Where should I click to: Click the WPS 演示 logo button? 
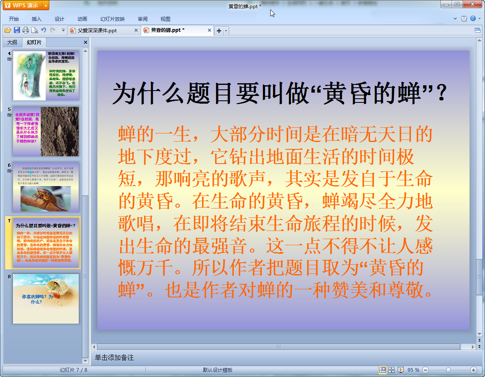pyautogui.click(x=23, y=6)
